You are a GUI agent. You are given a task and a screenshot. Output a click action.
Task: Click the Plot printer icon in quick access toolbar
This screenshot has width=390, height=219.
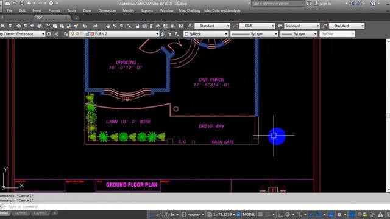coord(51,3)
